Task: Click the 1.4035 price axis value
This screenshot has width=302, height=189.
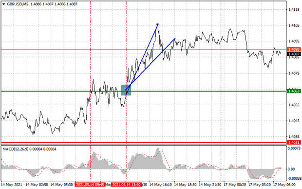Action: tap(294, 136)
